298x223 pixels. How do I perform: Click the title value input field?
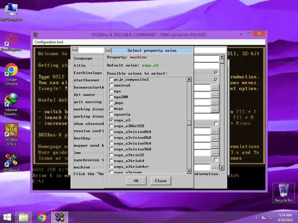point(206,66)
